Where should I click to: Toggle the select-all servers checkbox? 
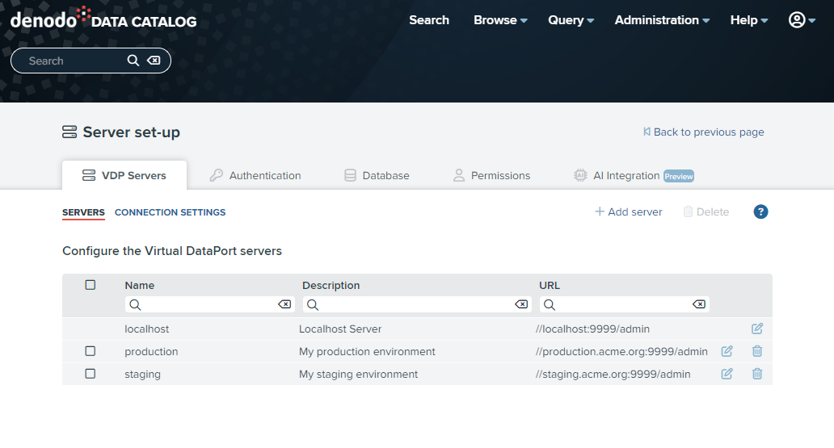click(91, 285)
